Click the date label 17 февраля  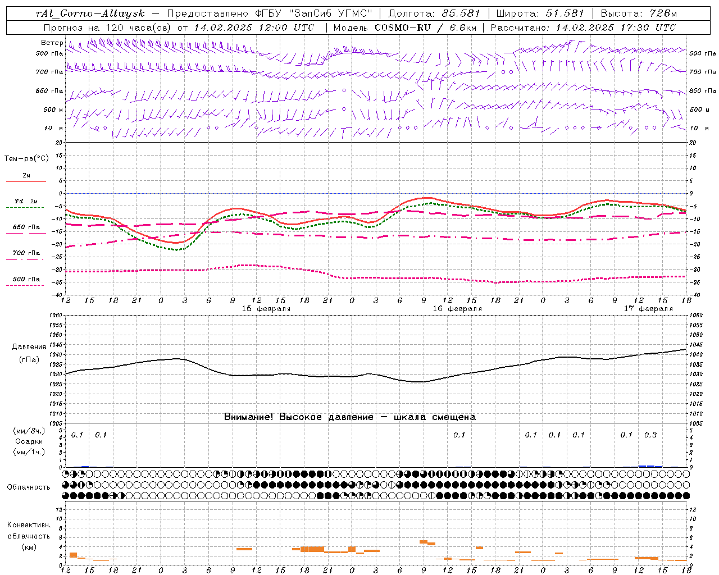coord(648,309)
